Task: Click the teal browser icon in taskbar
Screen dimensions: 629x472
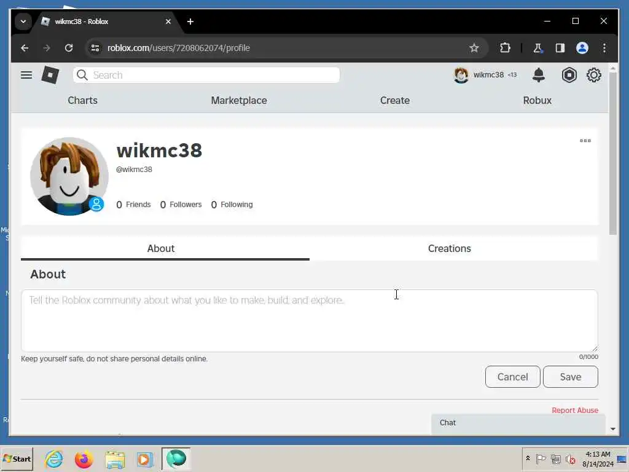Action: [176, 458]
